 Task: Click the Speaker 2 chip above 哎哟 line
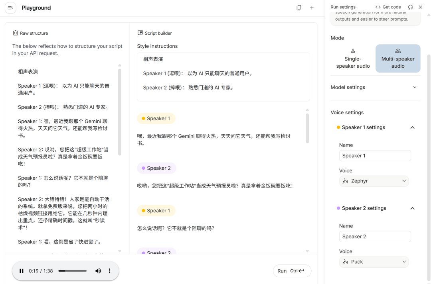(156, 168)
